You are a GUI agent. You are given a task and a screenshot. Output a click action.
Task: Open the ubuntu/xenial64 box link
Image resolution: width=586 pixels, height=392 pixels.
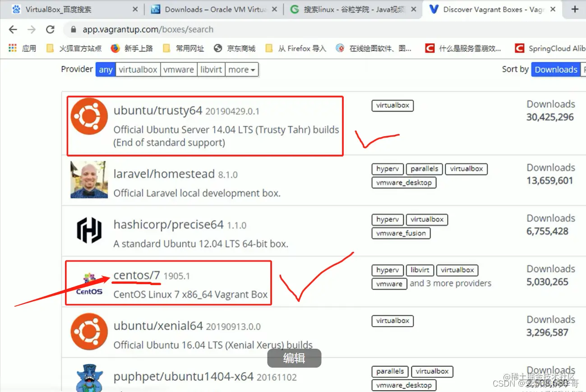point(158,326)
